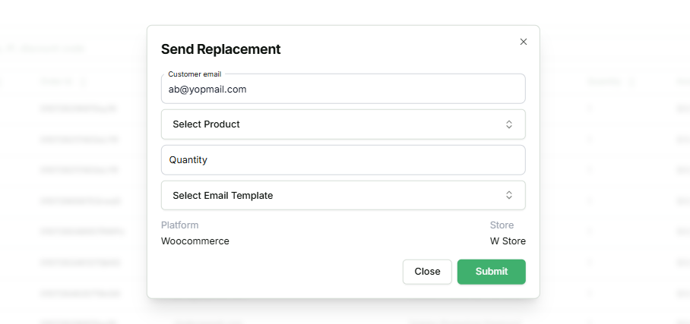The width and height of the screenshot is (690, 324).
Task: Close the Send Replacement dialog with X
Action: pos(523,42)
